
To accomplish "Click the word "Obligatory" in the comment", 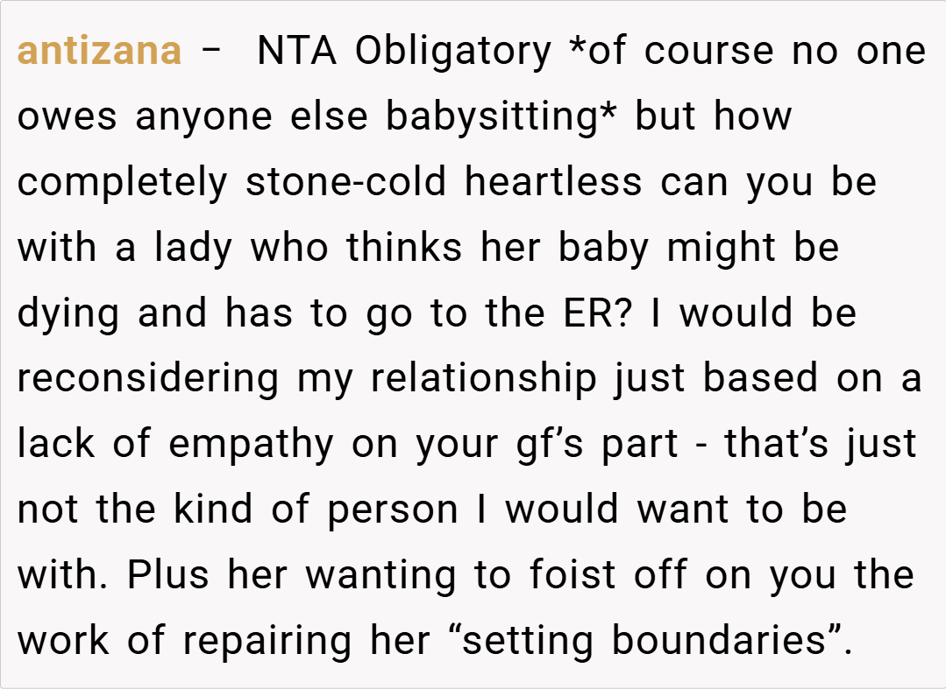I will click(x=453, y=51).
